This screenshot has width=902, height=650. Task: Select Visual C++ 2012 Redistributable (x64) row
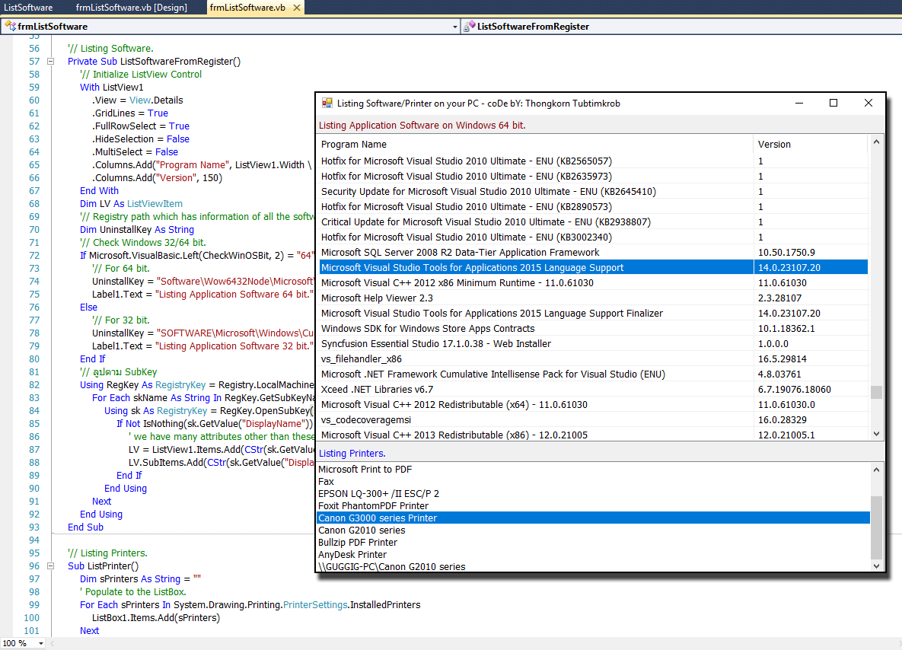coord(593,405)
